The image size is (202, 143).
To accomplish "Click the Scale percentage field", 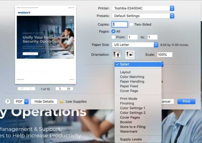I will point(165,55).
